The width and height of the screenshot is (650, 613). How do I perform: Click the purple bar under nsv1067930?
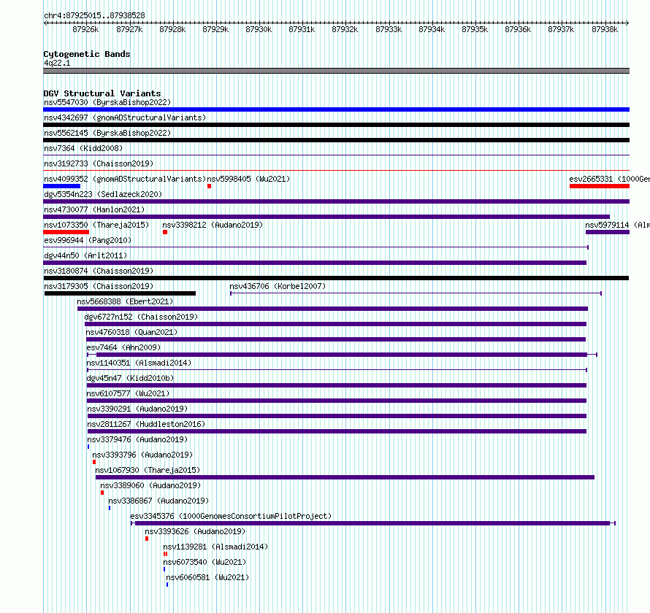click(x=345, y=477)
